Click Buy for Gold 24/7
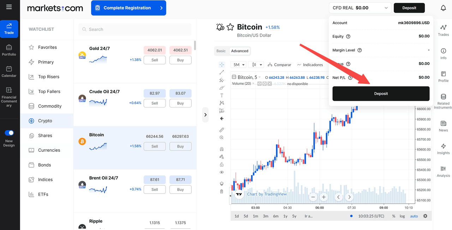 point(180,60)
